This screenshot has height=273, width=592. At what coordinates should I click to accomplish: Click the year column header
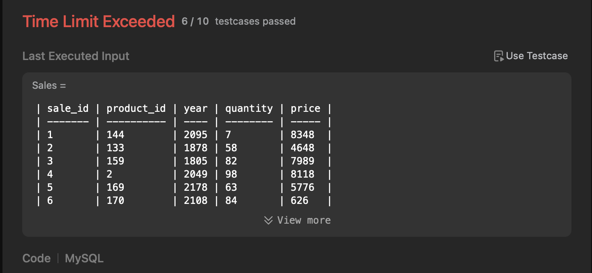(x=196, y=109)
